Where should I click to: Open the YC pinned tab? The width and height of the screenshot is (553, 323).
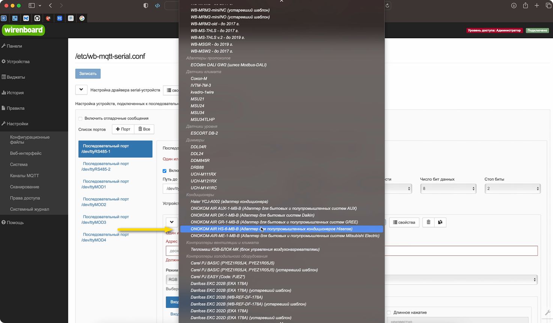60,18
